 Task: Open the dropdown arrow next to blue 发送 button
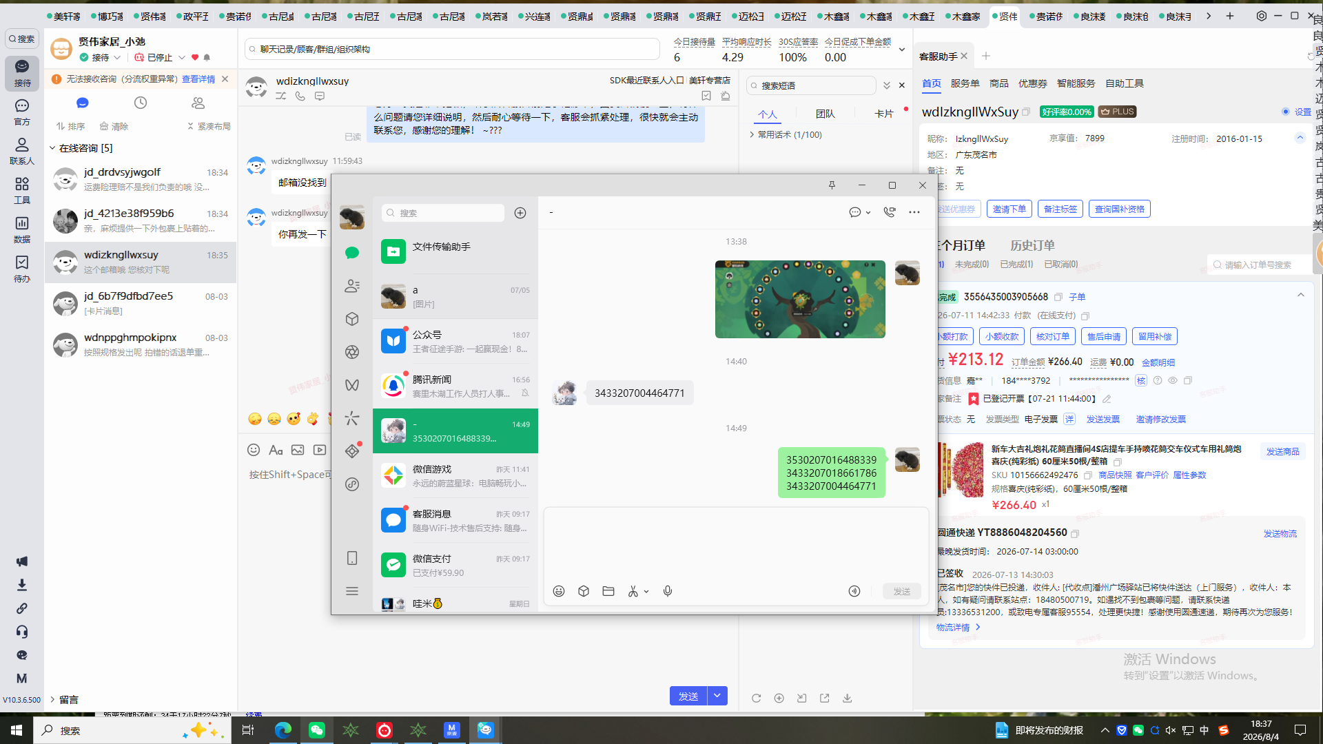pyautogui.click(x=717, y=696)
